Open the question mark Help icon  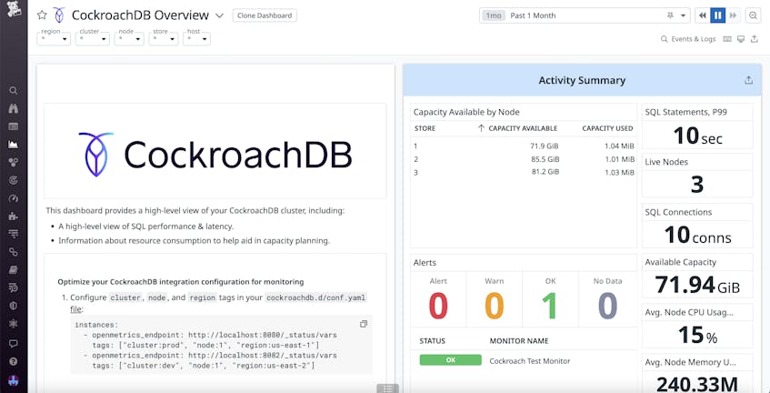tap(14, 361)
